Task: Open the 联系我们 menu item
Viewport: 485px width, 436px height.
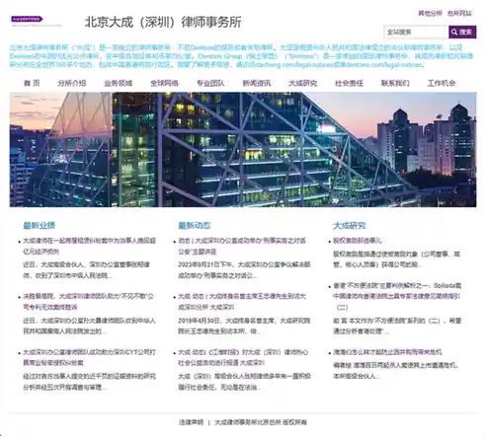Action: [x=395, y=83]
